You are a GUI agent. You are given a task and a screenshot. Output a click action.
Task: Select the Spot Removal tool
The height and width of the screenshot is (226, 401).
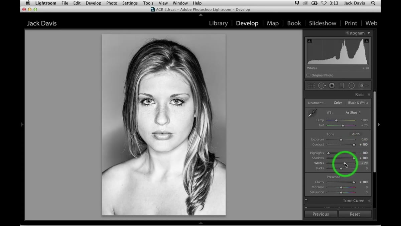[x=322, y=86]
